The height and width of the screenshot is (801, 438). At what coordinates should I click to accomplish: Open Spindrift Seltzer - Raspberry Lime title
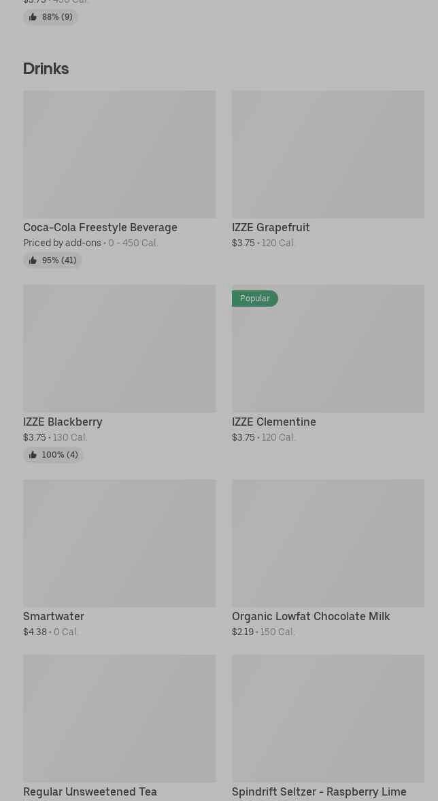[x=319, y=792]
